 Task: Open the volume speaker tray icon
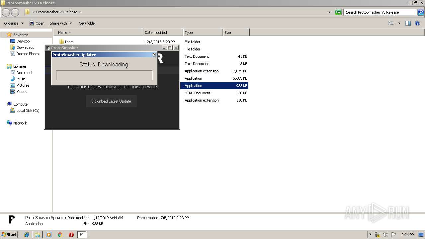tap(385, 235)
